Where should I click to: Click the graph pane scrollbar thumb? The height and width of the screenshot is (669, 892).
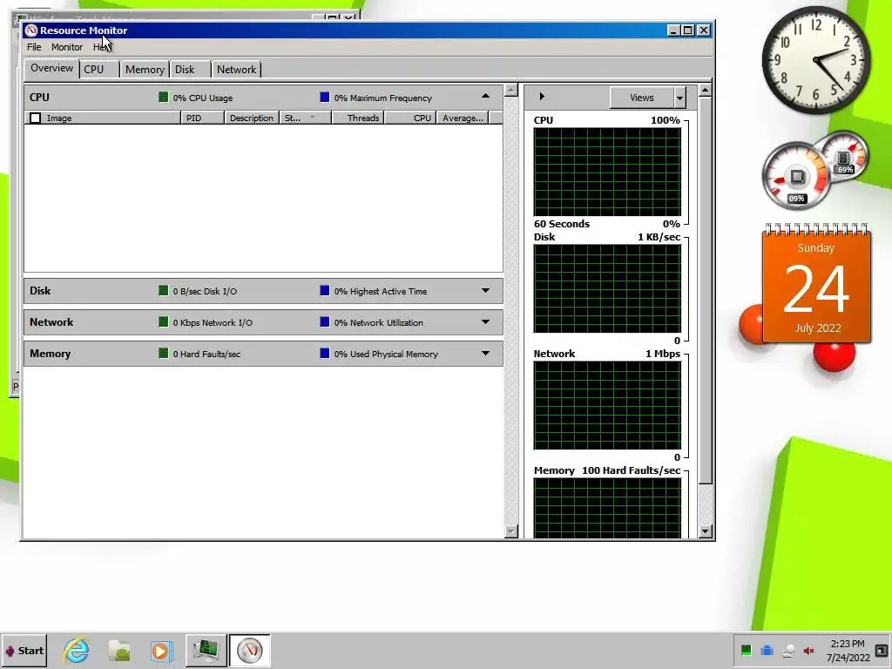(x=705, y=291)
